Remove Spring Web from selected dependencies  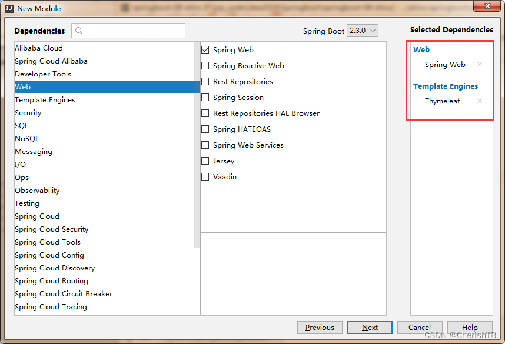[x=480, y=64]
